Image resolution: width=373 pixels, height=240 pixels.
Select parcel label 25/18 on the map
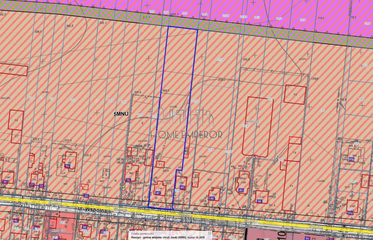coord(221,60)
